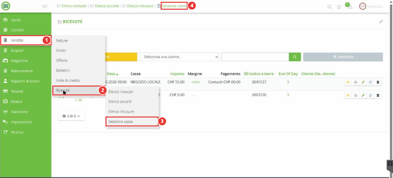The image size is (393, 178).
Task: Select Elenco acconti in the Ricevute submenu
Action: click(x=132, y=102)
